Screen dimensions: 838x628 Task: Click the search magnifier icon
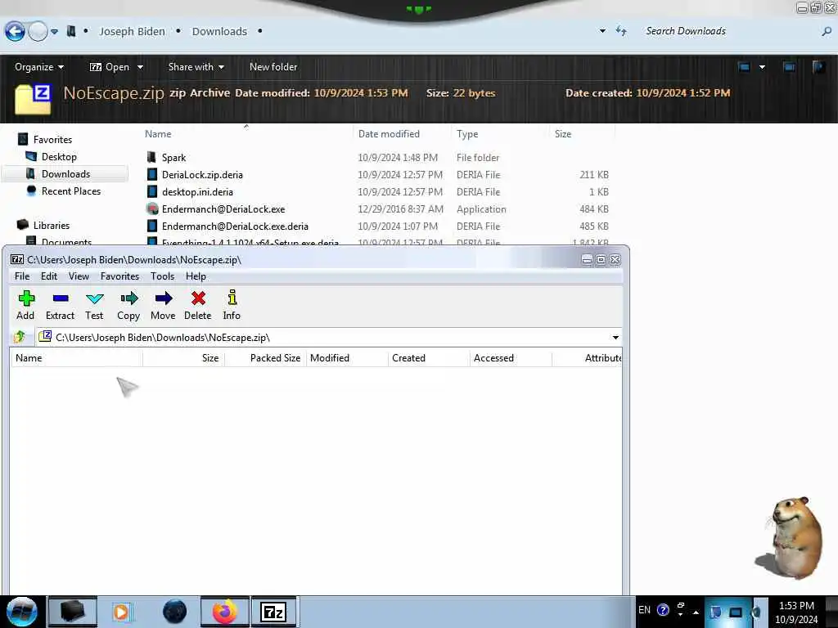(x=827, y=32)
